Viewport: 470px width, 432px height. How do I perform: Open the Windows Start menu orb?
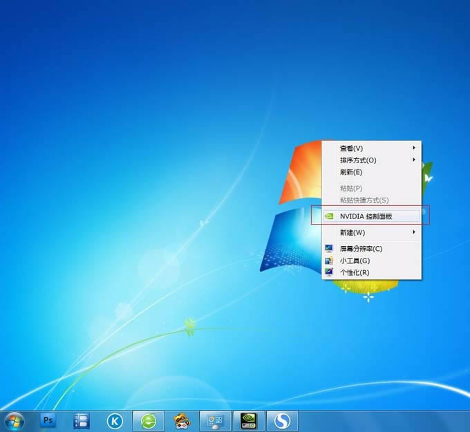15,422
